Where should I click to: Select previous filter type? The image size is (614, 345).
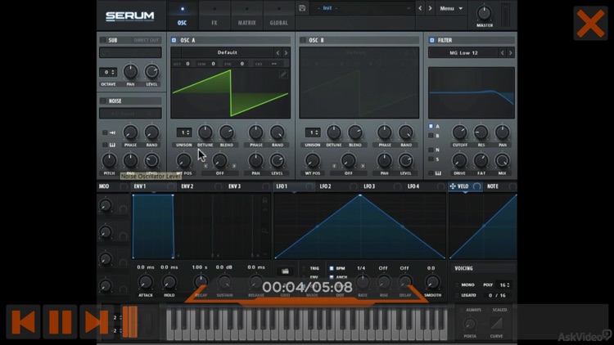(x=503, y=53)
